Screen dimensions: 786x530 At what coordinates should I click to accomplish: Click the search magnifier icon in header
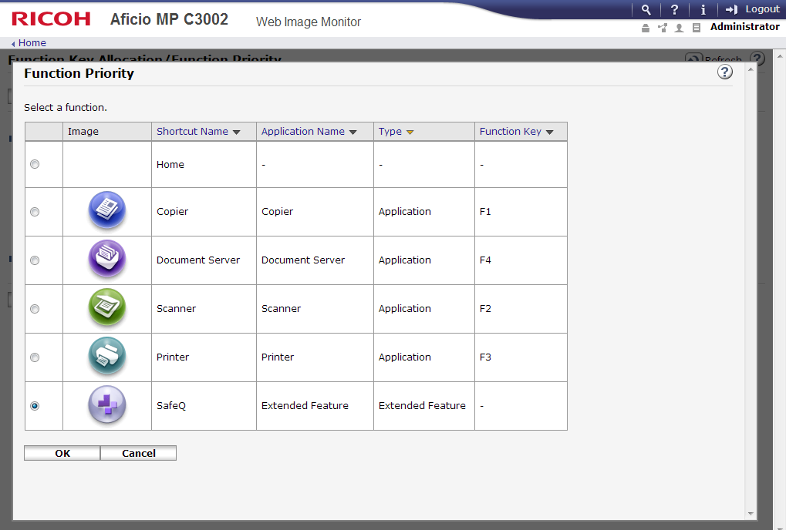[646, 9]
